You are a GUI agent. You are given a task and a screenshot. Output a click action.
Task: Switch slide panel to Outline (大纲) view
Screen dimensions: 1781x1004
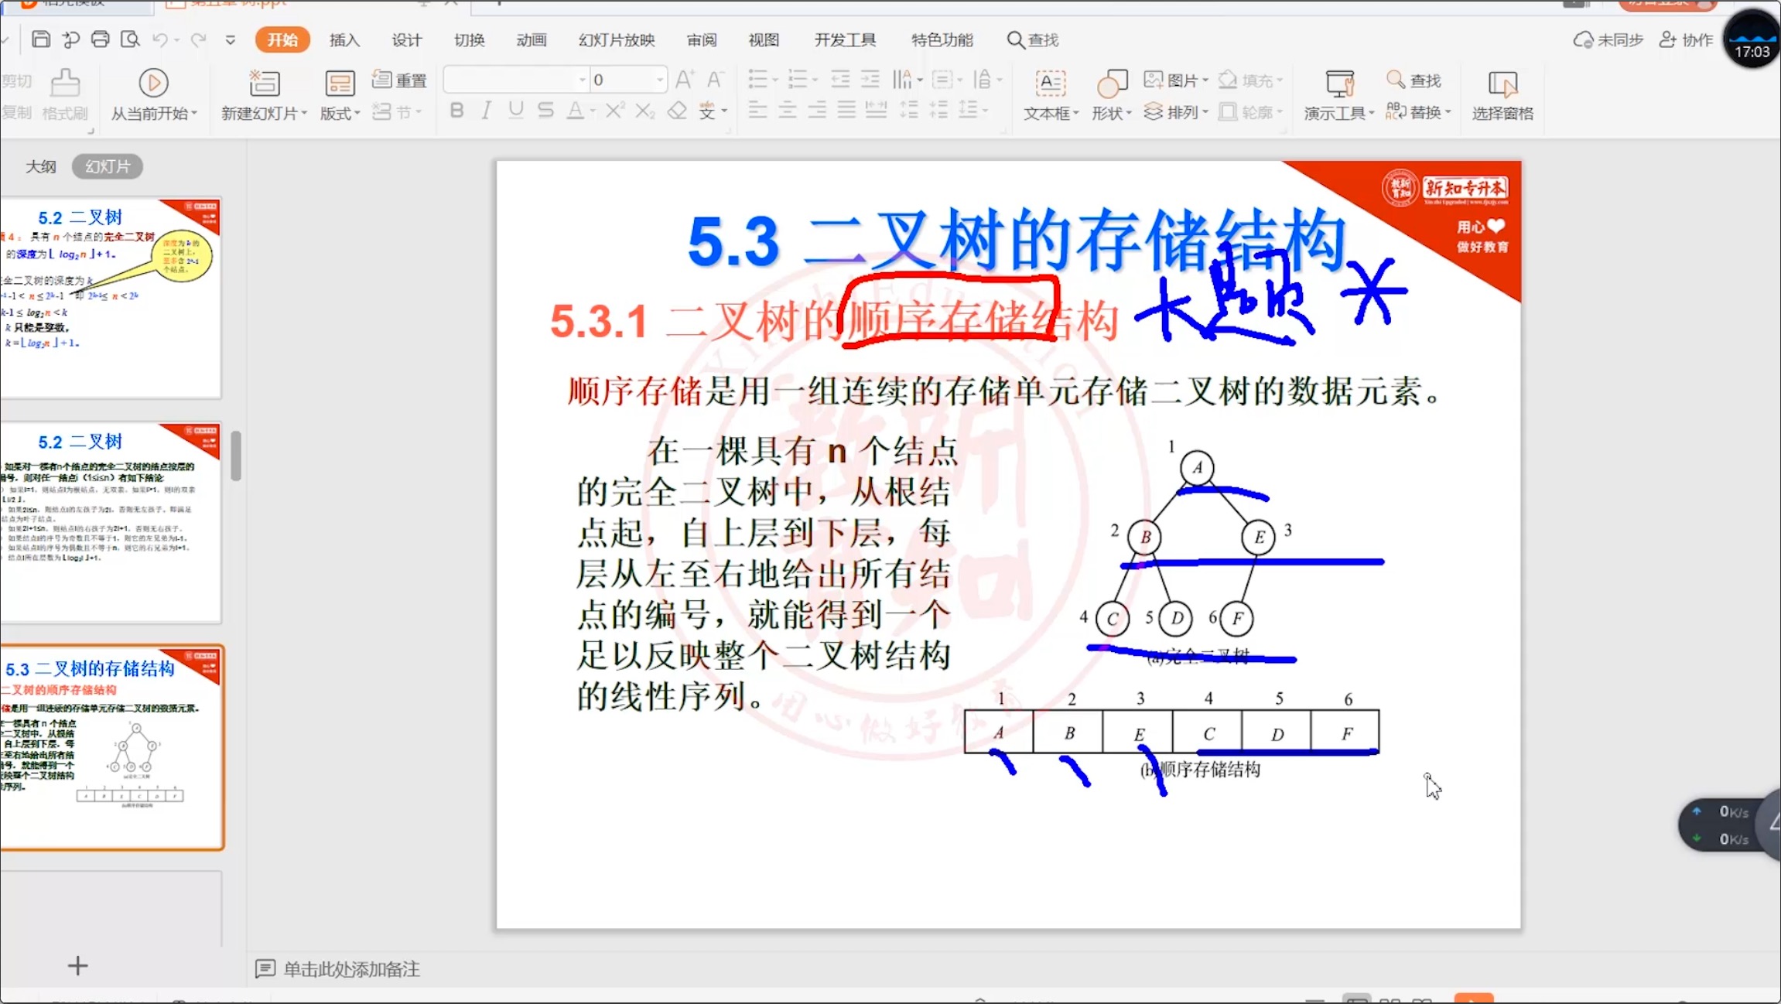pyautogui.click(x=41, y=166)
